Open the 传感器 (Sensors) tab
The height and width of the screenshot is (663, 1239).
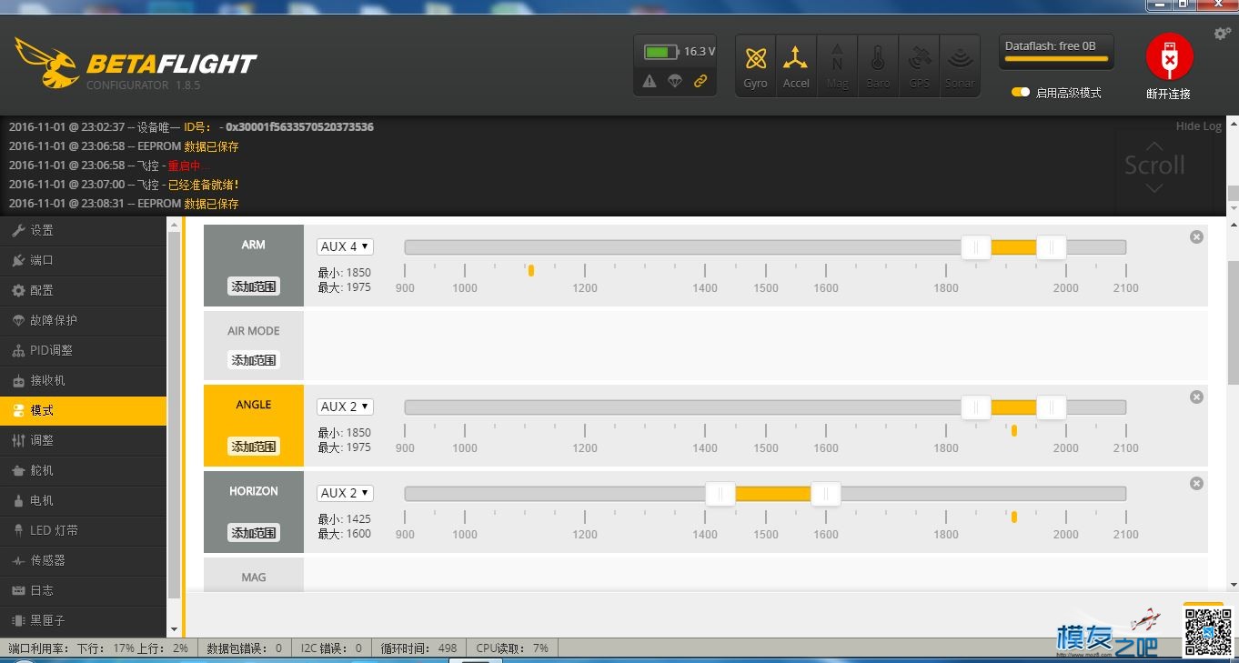[83, 560]
